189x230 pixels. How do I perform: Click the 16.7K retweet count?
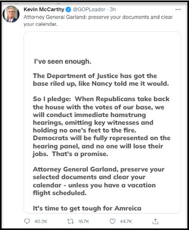84,221
